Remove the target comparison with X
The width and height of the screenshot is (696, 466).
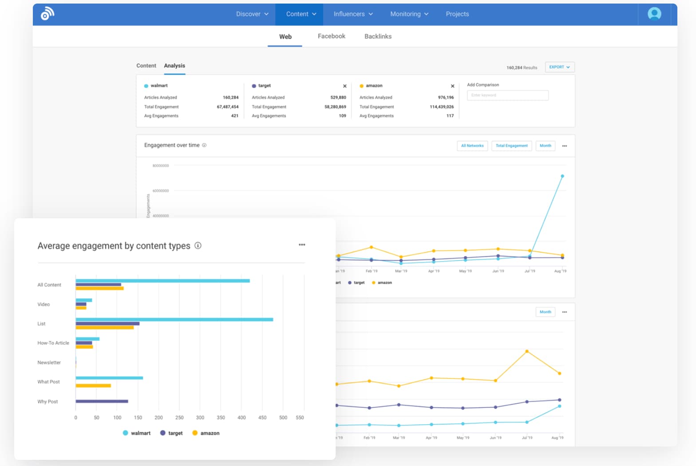click(x=345, y=86)
